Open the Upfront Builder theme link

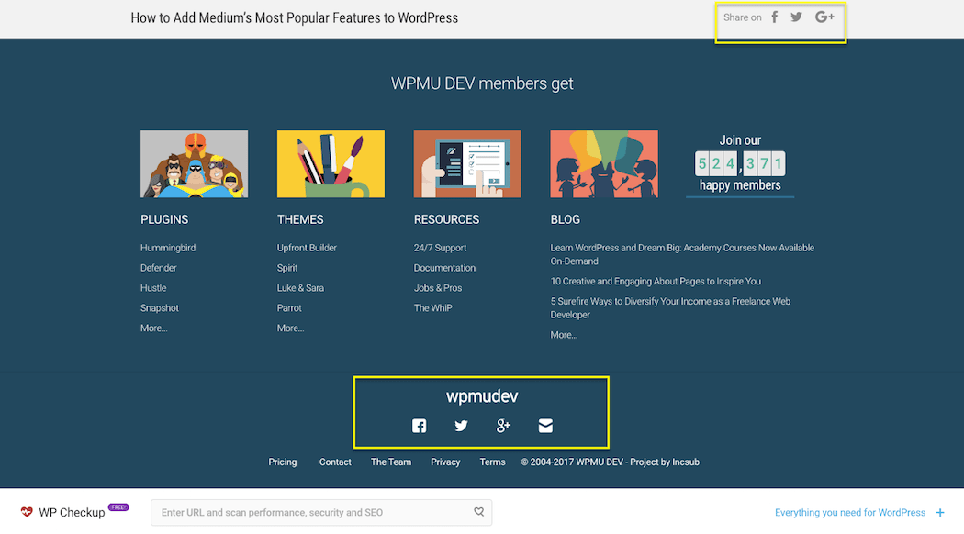pos(307,248)
